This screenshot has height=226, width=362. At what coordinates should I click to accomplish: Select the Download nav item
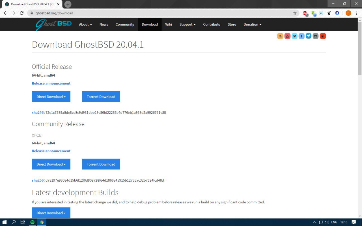pos(150,25)
